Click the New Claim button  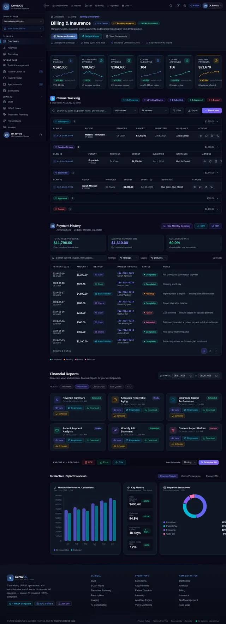click(x=212, y=111)
